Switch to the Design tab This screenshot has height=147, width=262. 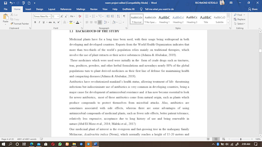[x=40, y=9]
